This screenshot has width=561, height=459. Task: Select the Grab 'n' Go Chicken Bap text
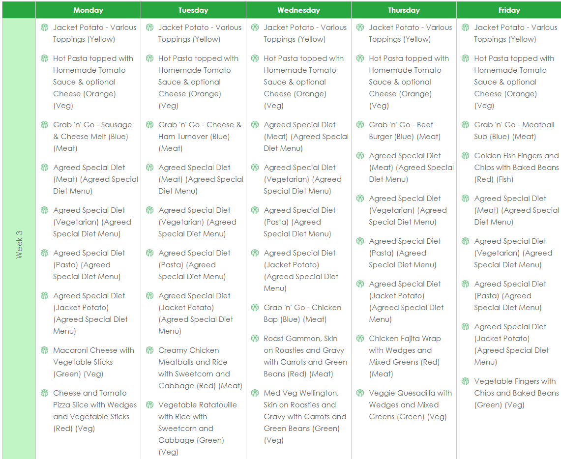click(302, 314)
